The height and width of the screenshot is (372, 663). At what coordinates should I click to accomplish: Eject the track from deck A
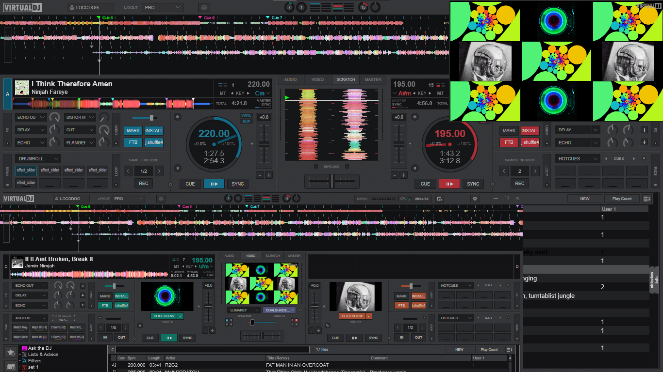point(178,117)
